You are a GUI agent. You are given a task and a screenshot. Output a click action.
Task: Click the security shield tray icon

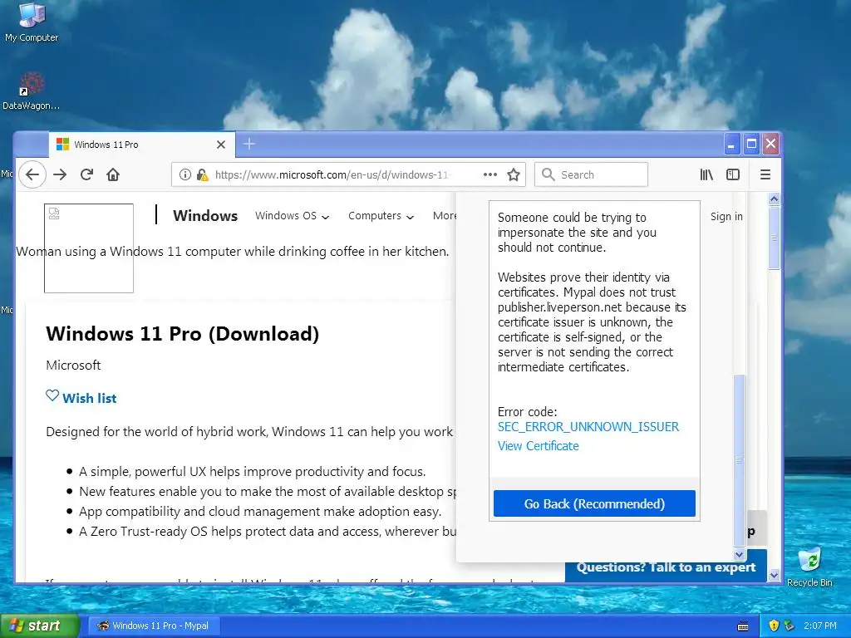point(774,626)
